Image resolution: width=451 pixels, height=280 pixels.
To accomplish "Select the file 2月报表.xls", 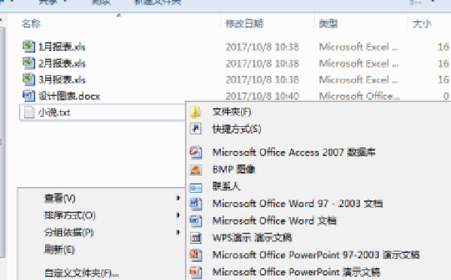I will tap(62, 63).
